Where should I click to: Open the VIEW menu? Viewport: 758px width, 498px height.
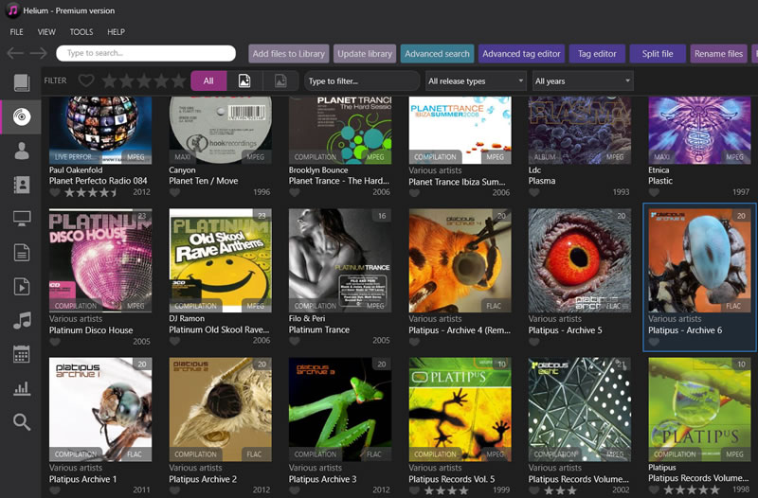[x=46, y=32]
